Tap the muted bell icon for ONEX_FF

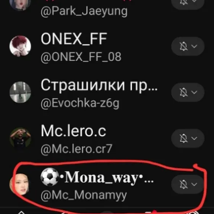click(183, 46)
